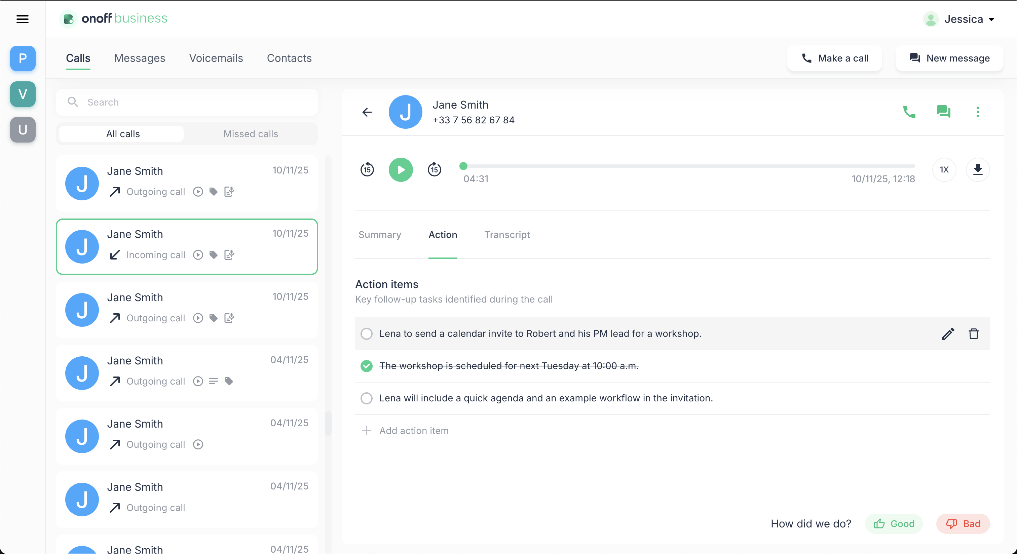Click the tag icon on the incoming call
This screenshot has width=1017, height=554.
tap(214, 255)
